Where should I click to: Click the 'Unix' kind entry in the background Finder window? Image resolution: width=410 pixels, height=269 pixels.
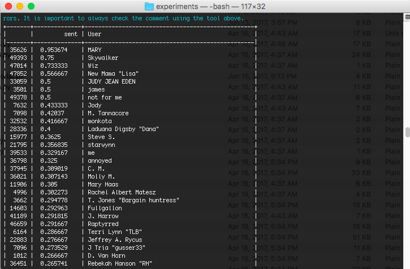[x=392, y=33]
